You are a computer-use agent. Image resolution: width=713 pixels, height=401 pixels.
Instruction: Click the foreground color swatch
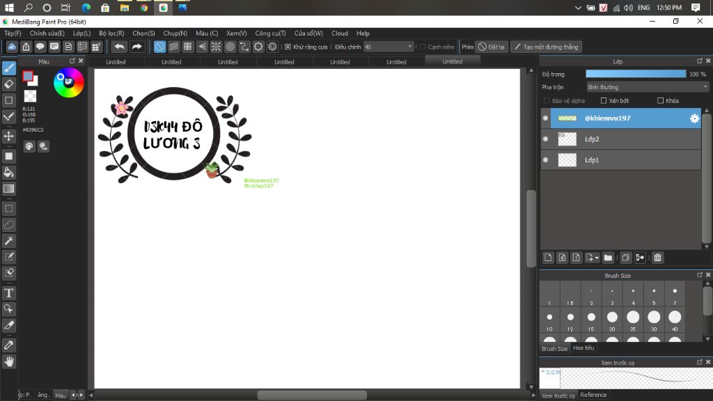click(28, 76)
